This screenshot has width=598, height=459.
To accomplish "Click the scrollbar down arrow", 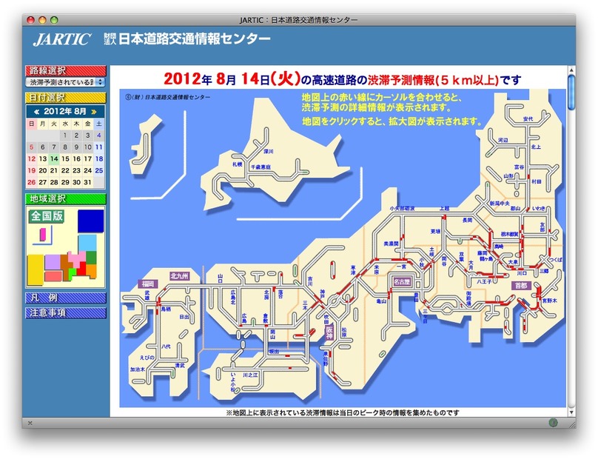I will pyautogui.click(x=571, y=412).
